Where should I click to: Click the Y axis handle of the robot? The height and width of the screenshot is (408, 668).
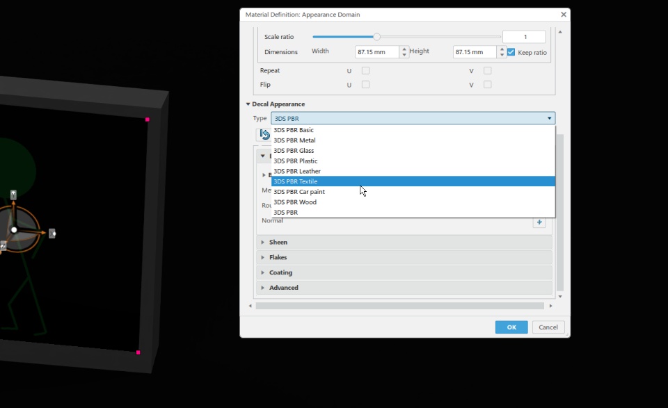[x=14, y=195]
